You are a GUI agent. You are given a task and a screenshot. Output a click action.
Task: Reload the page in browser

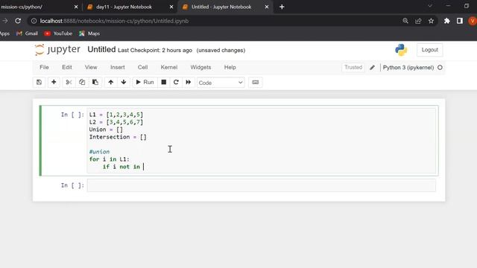coord(18,21)
